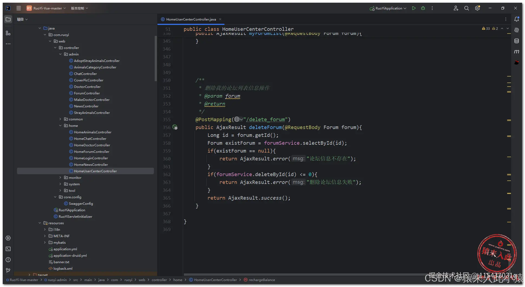Image resolution: width=525 pixels, height=287 pixels.
Task: Open ForumController in the project tree
Action: tap(87, 93)
